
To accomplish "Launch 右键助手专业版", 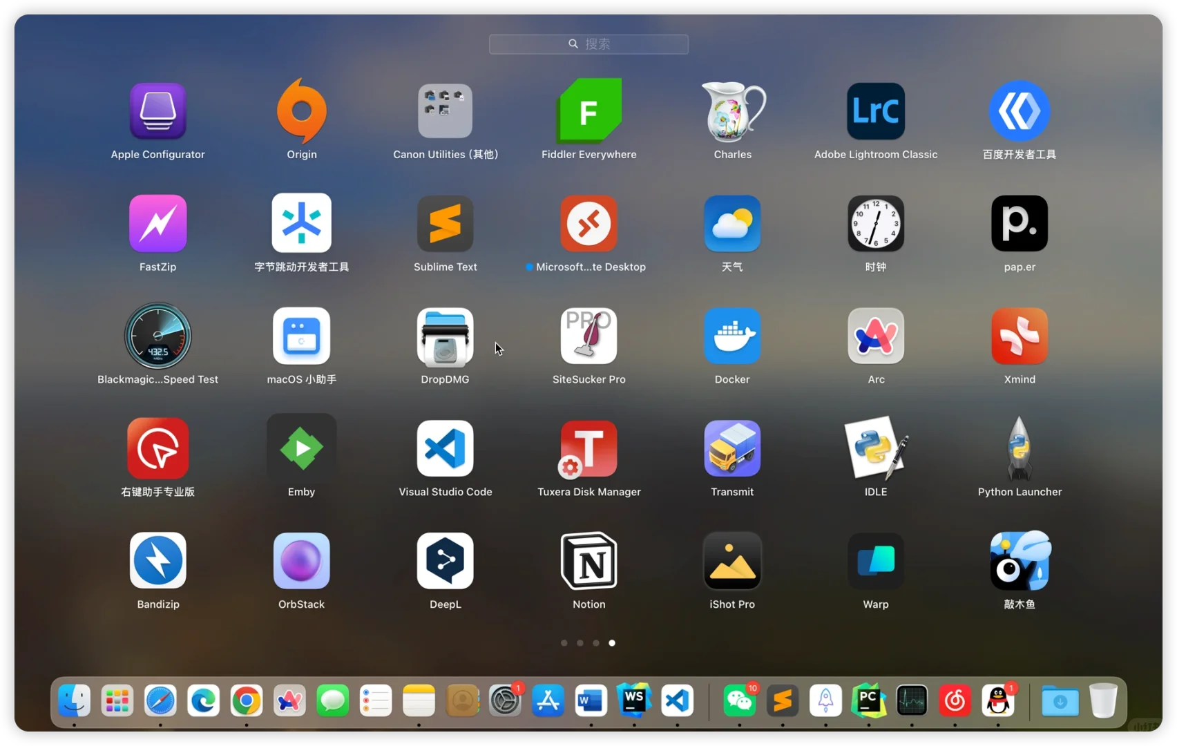I will 157,448.
